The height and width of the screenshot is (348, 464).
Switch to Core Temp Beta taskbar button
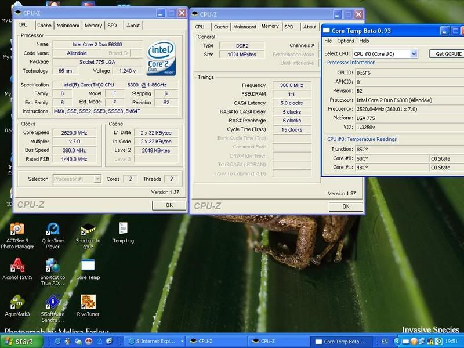tap(340, 342)
